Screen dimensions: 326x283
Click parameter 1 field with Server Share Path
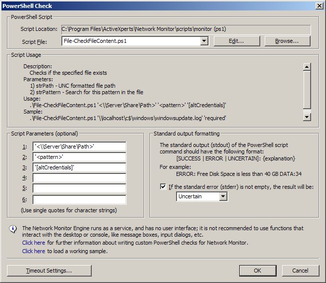(79, 146)
